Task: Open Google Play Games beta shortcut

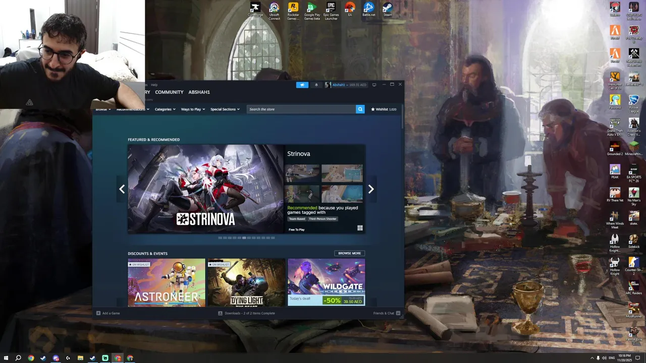Action: [x=312, y=11]
